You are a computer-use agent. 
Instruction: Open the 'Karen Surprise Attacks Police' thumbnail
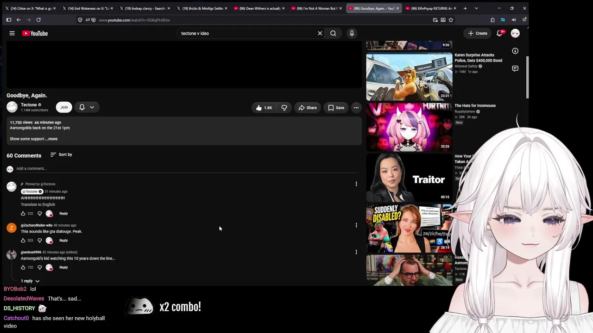(x=409, y=76)
